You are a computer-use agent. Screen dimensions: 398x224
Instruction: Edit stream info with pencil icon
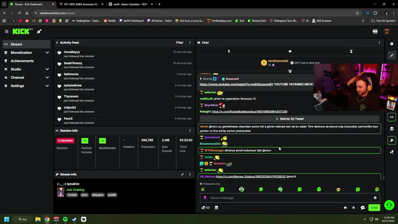[183, 175]
